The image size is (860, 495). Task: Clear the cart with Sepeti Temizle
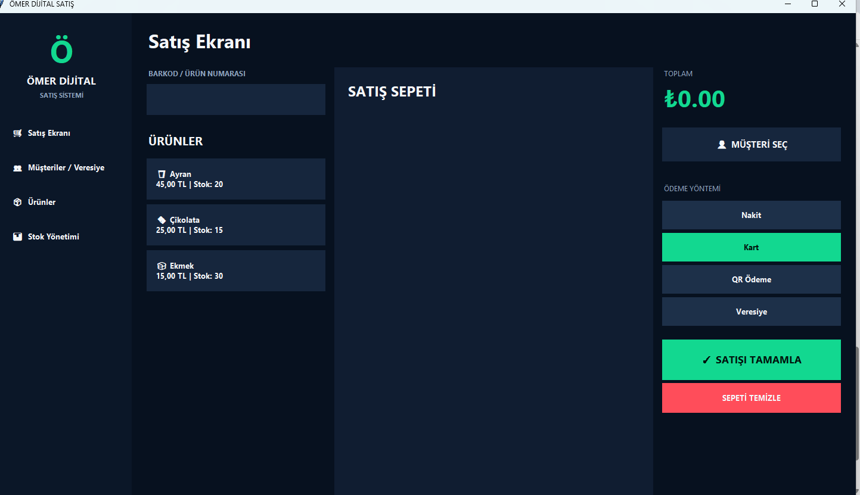coord(751,398)
